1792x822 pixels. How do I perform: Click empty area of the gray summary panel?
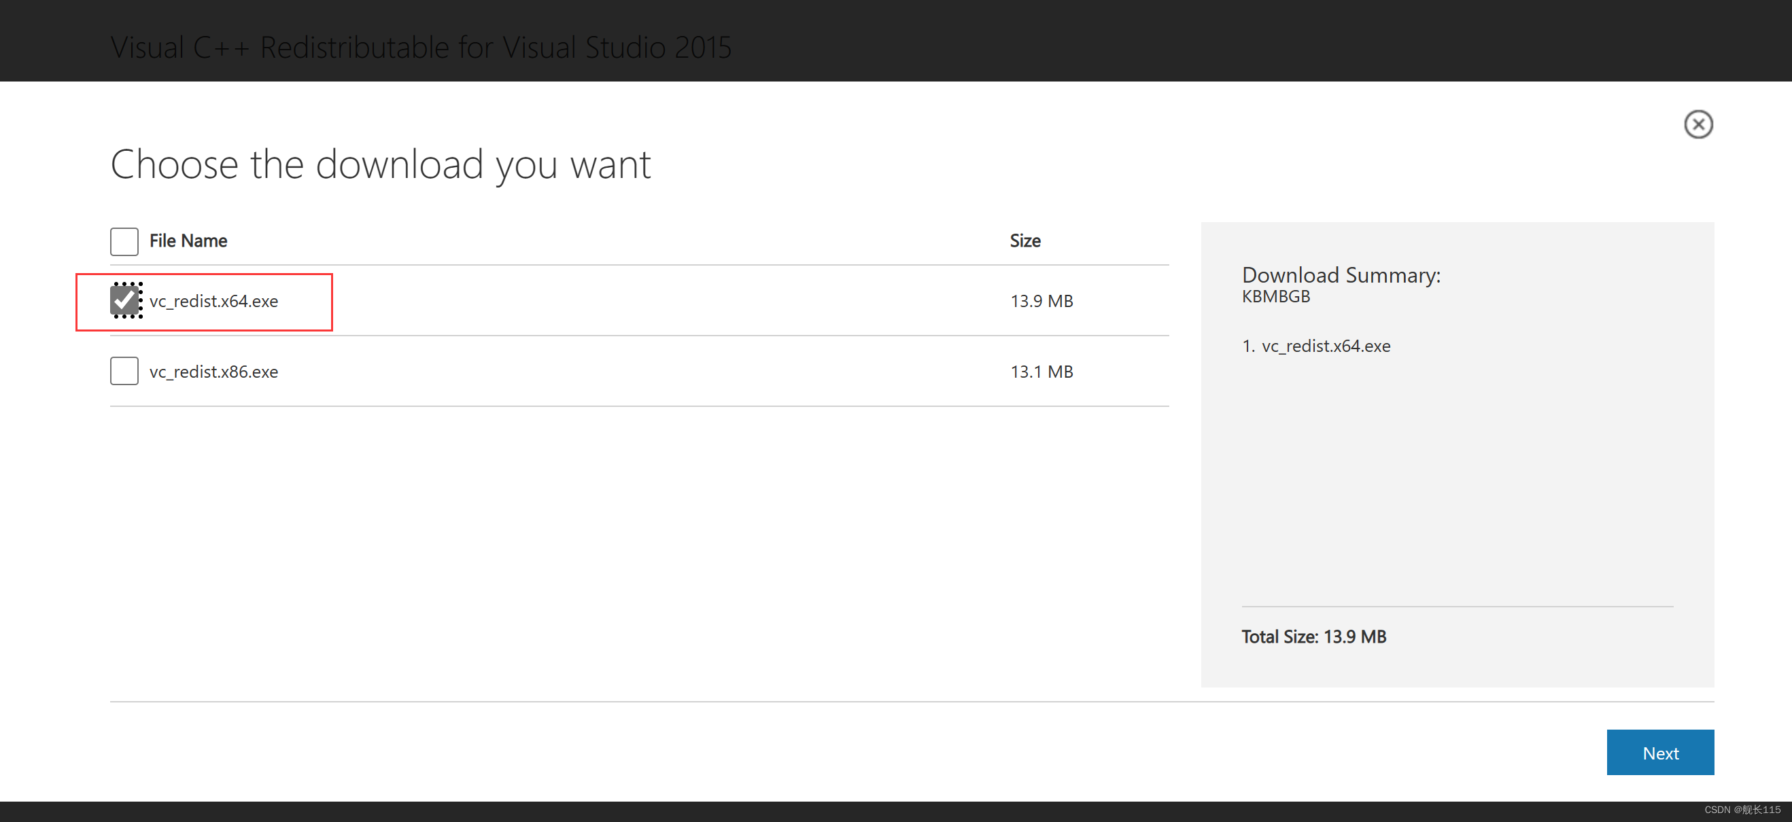point(1458,480)
